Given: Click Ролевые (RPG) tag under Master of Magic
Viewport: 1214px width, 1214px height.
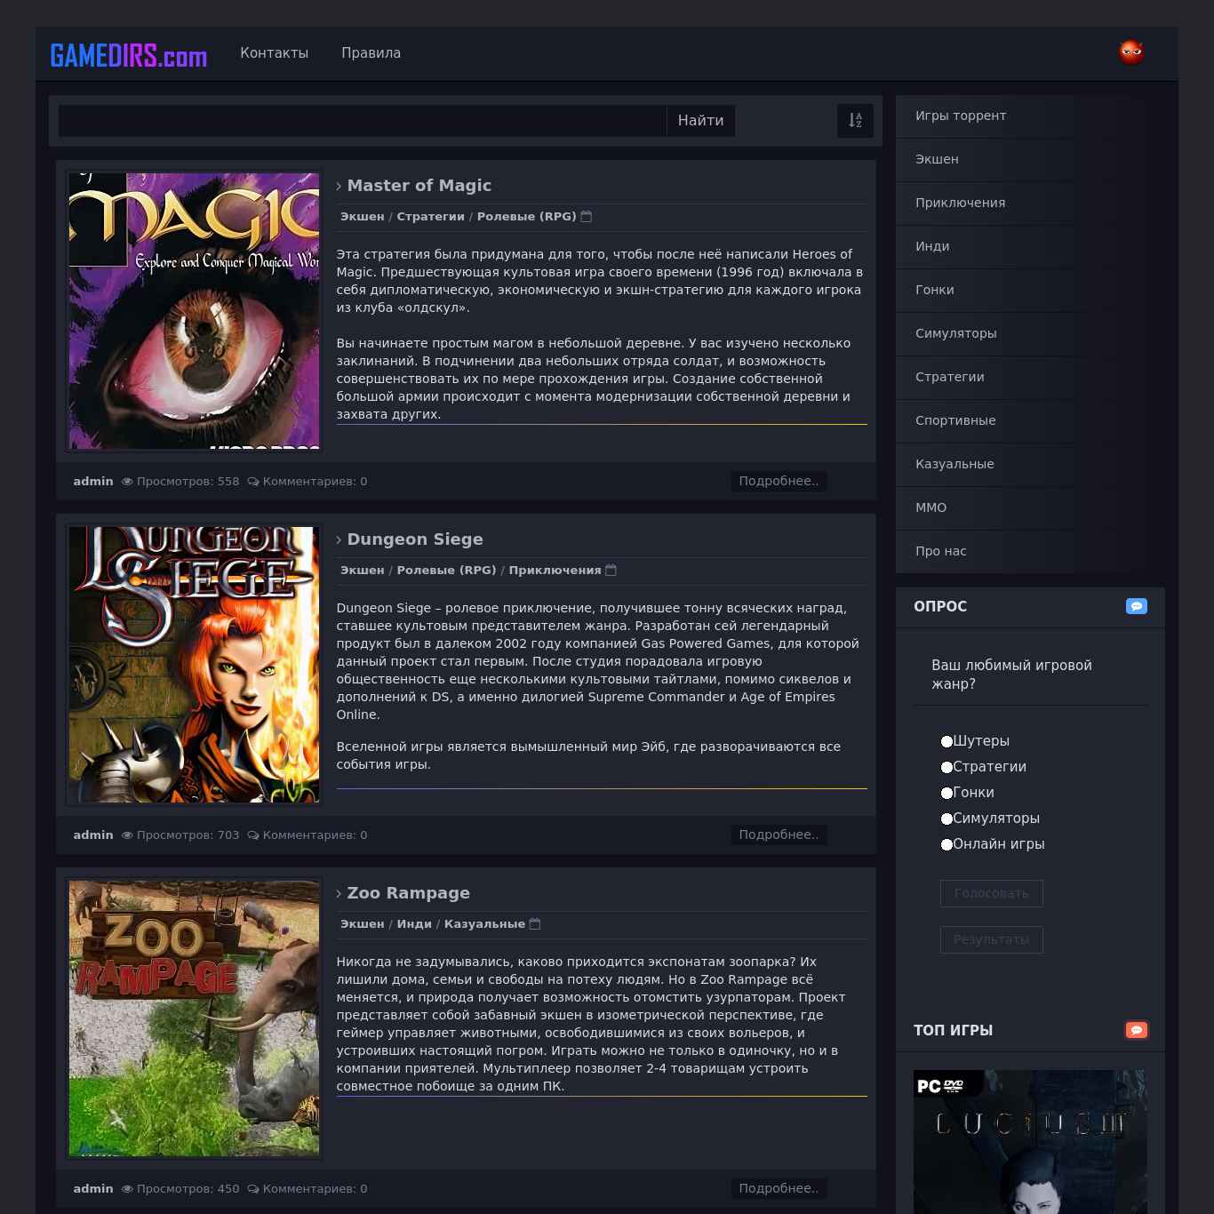Looking at the screenshot, I should [x=527, y=216].
